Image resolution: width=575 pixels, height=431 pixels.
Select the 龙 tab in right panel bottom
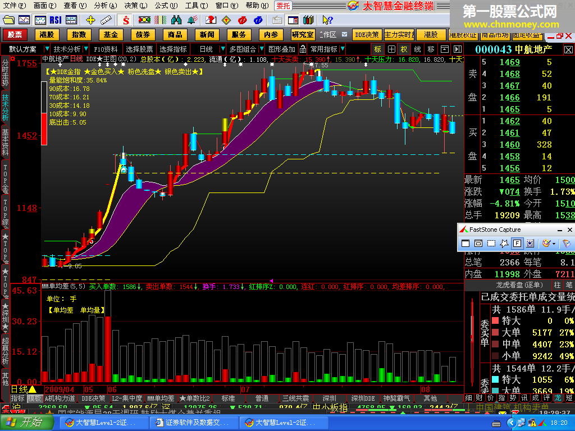pyautogui.click(x=558, y=398)
